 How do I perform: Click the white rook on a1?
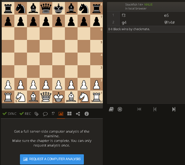[x=8, y=97]
